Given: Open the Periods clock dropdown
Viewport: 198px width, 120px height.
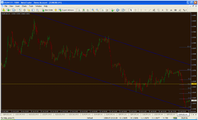Looking at the screenshot, I should pyautogui.click(x=118, y=10).
